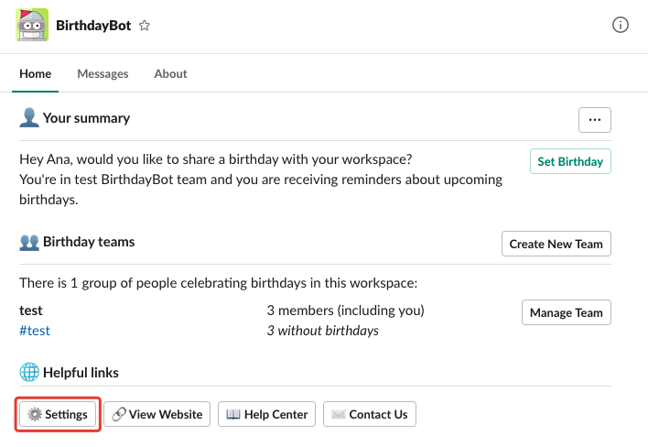Click the globe icon beside Helpful links
The height and width of the screenshot is (447, 648).
tap(29, 373)
